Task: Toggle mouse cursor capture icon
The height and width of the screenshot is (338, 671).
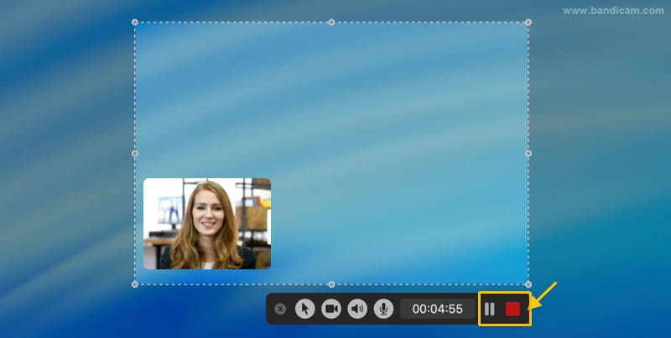Action: coord(305,309)
